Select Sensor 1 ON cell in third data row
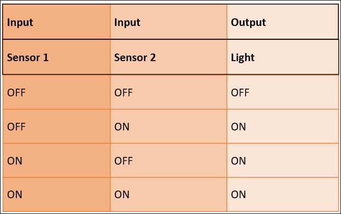The height and width of the screenshot is (214, 341). point(57,160)
